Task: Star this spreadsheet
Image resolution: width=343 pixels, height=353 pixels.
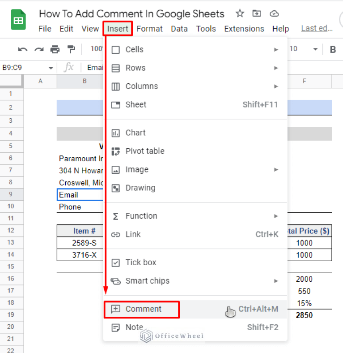Action: click(x=240, y=13)
